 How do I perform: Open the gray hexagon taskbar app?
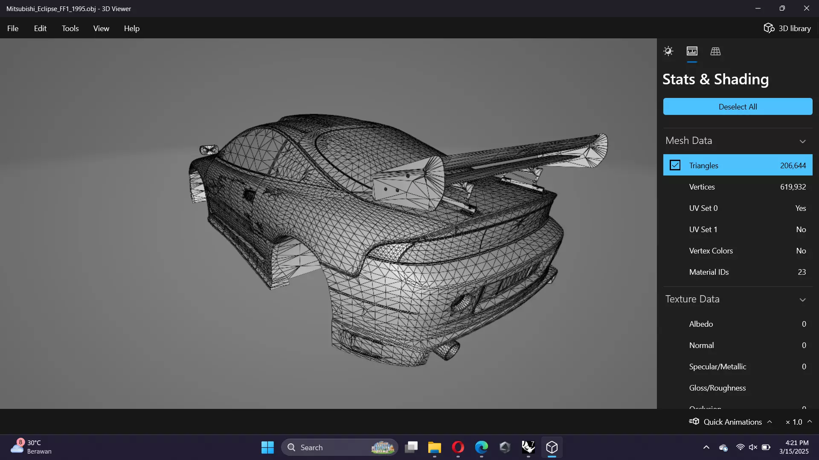pyautogui.click(x=505, y=447)
